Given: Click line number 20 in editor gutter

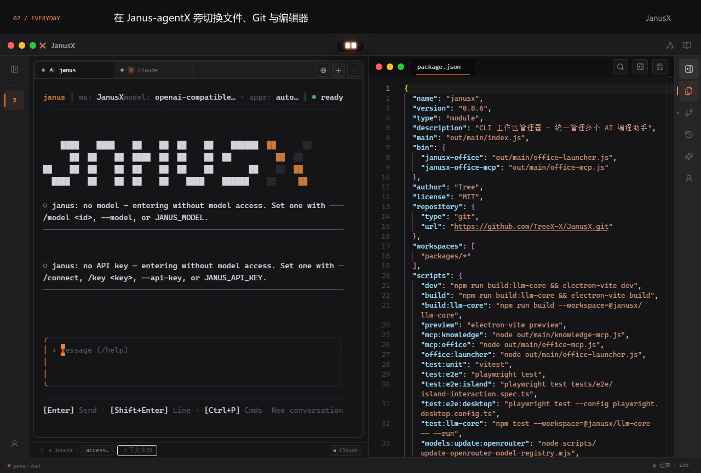Looking at the screenshot, I should tap(386, 275).
